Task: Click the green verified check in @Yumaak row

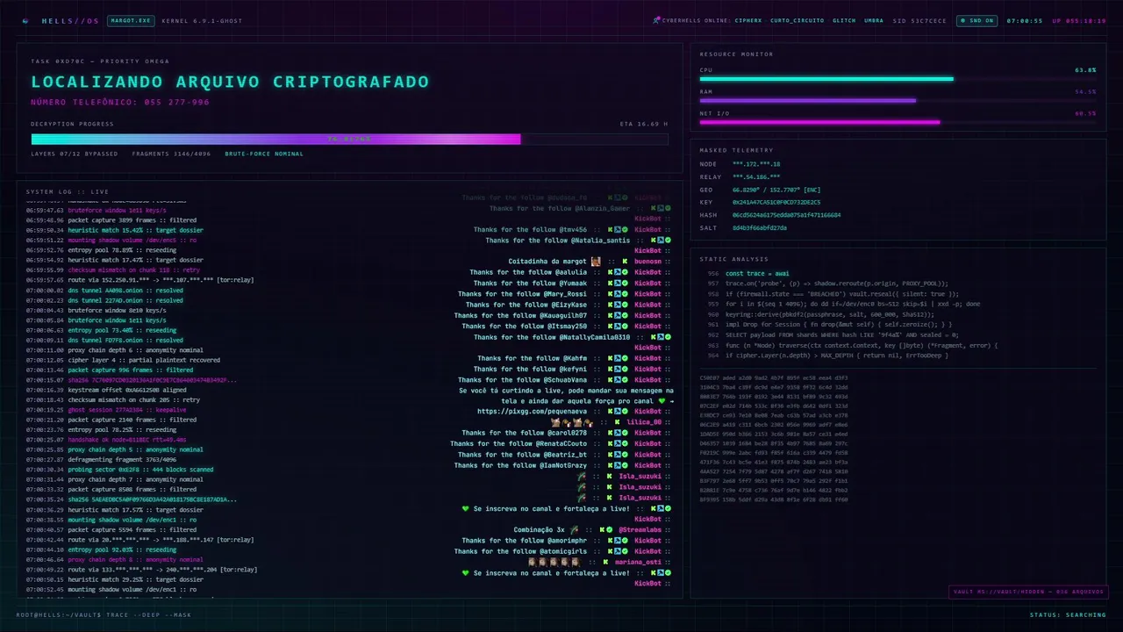Action: click(x=626, y=283)
